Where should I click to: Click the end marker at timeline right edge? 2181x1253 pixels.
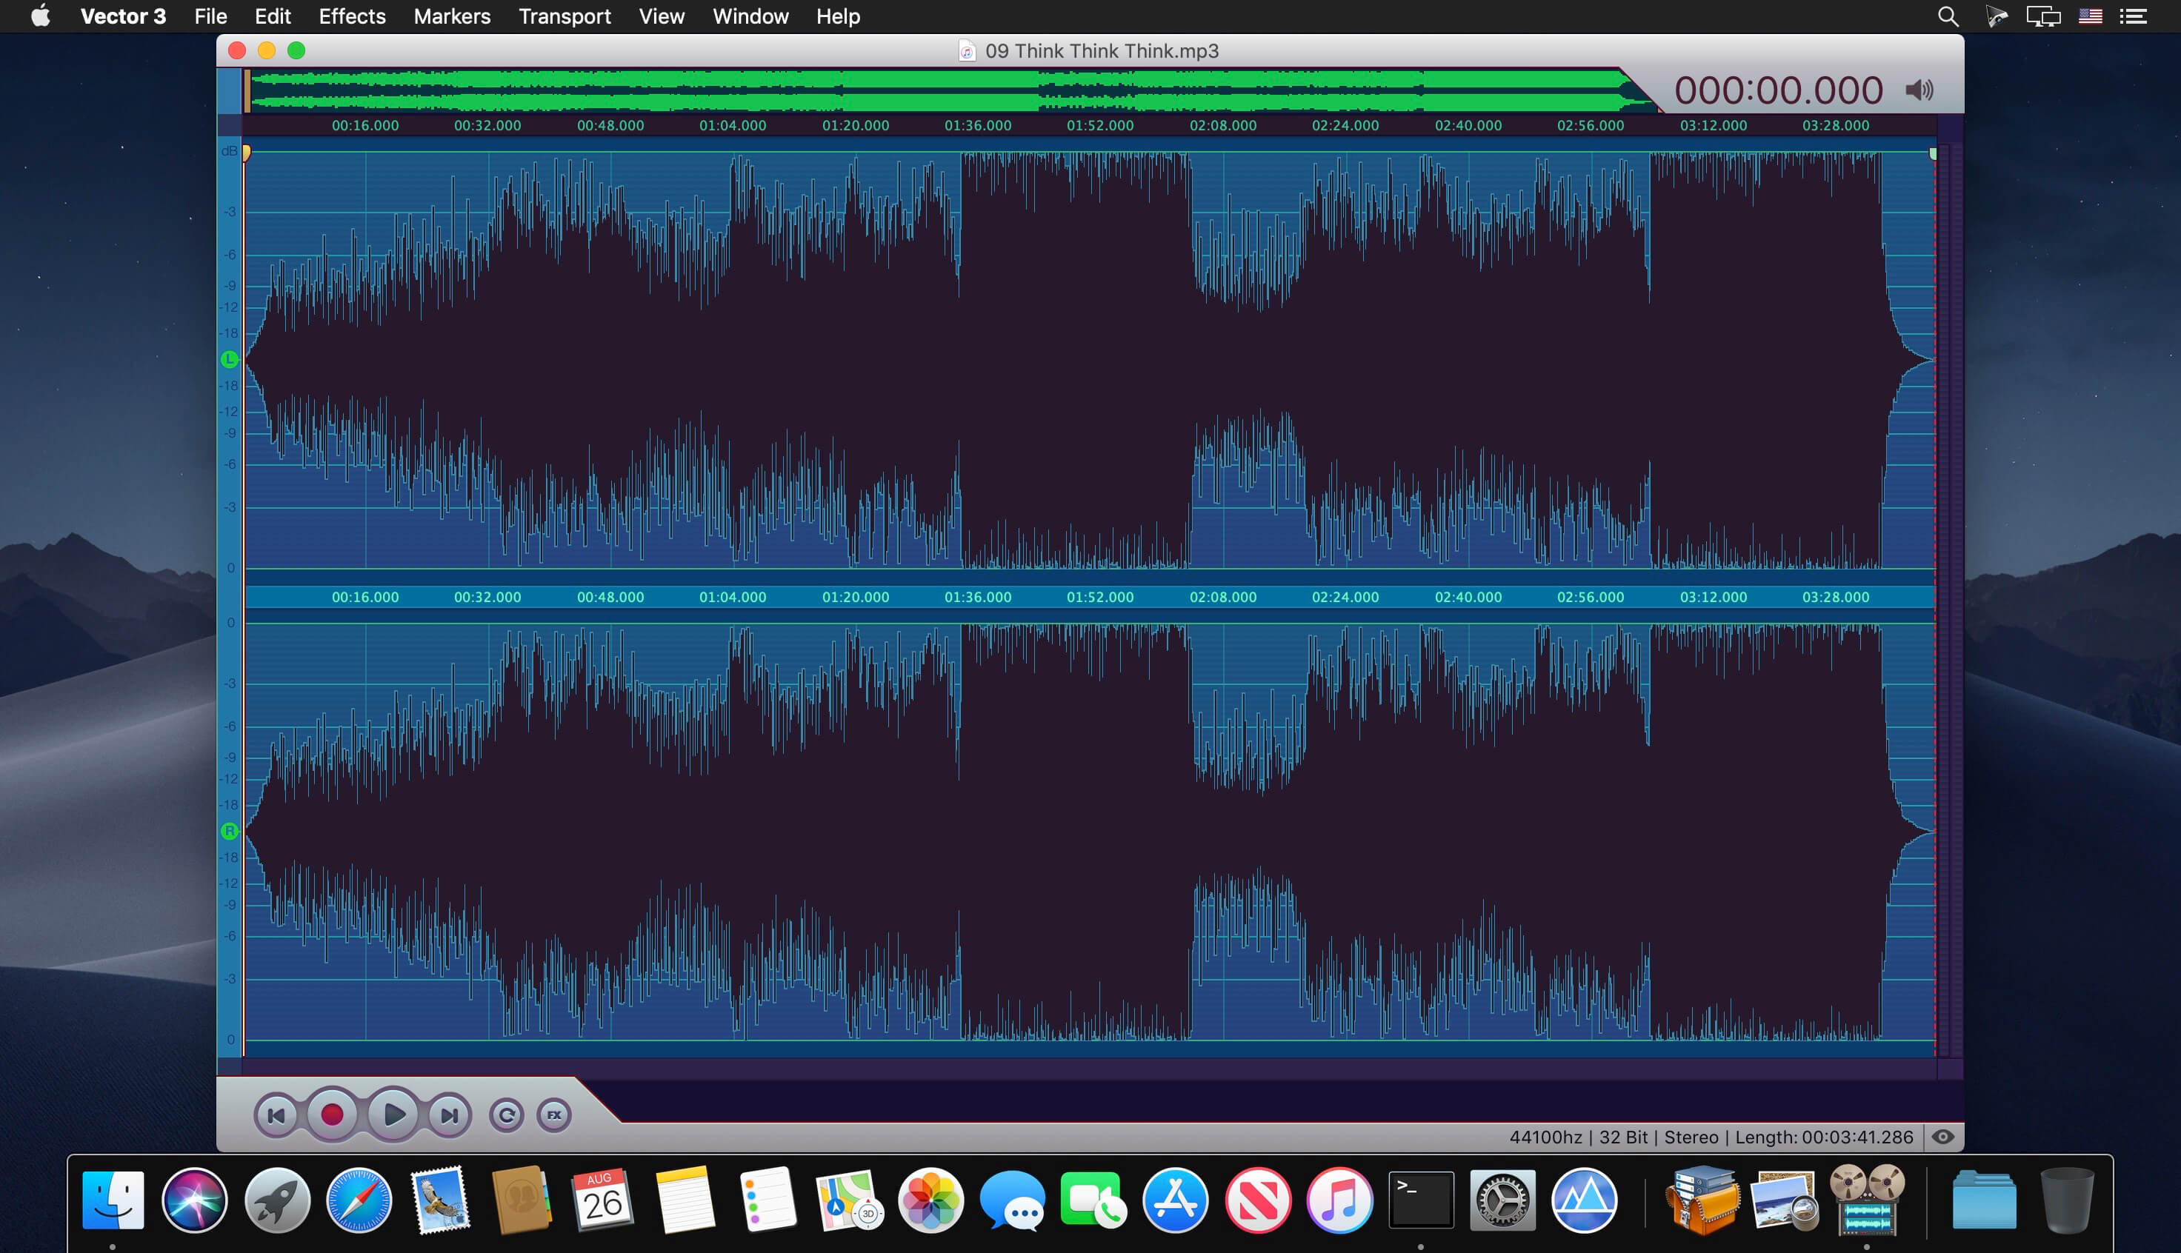[1932, 151]
